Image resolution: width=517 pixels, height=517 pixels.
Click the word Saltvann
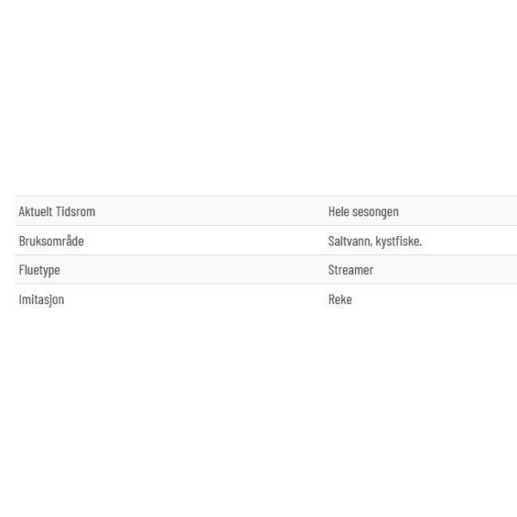tap(350, 241)
